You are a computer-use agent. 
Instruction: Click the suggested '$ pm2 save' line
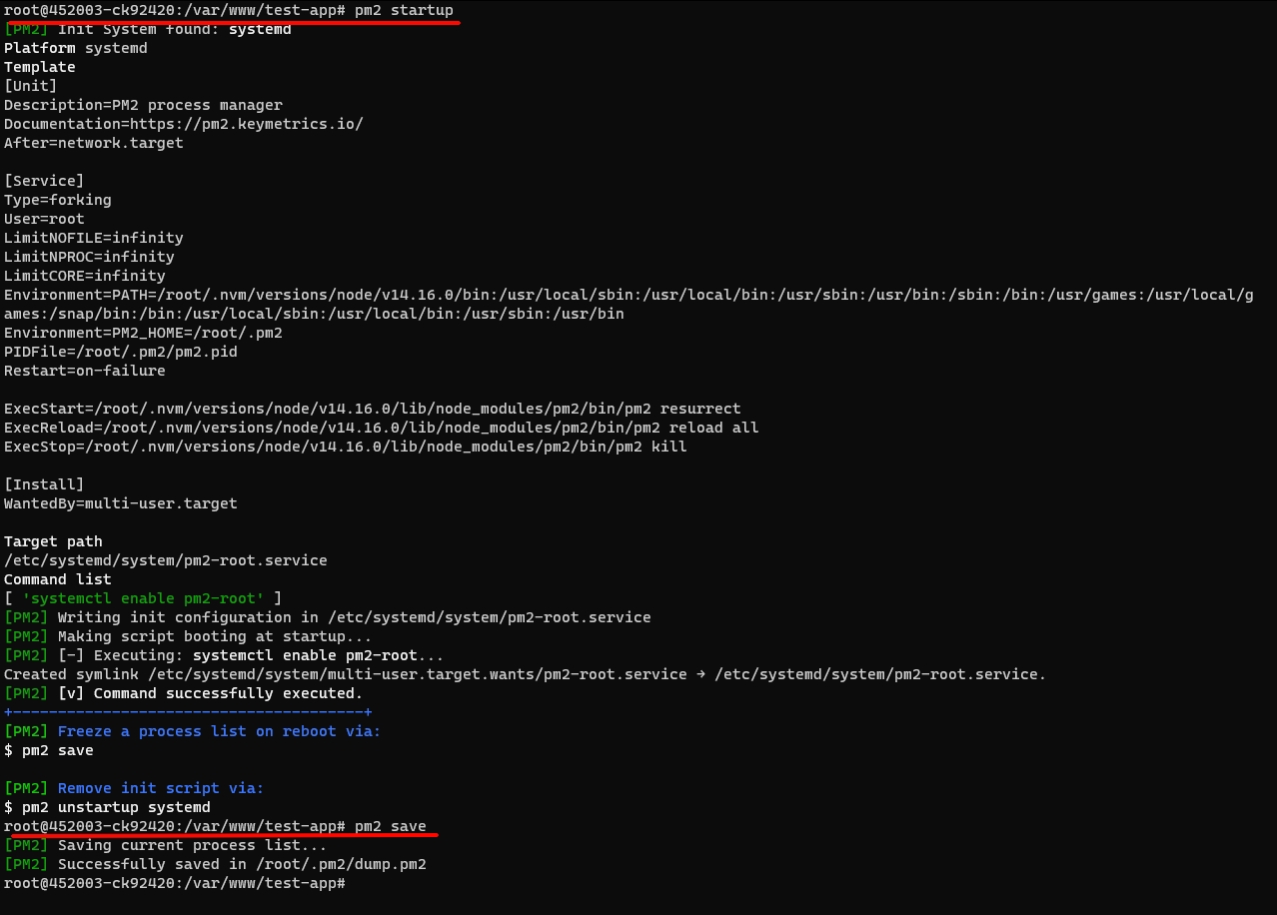pyautogui.click(x=49, y=750)
